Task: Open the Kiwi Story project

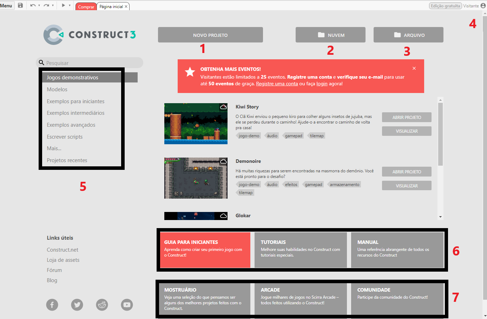Action: [x=407, y=117]
